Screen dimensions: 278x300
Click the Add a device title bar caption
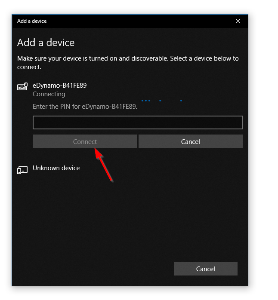coord(32,21)
